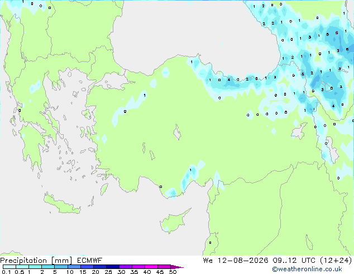The height and width of the screenshot is (274, 354).
Task: Click the "30" legend scale label
Action: (121, 272)
